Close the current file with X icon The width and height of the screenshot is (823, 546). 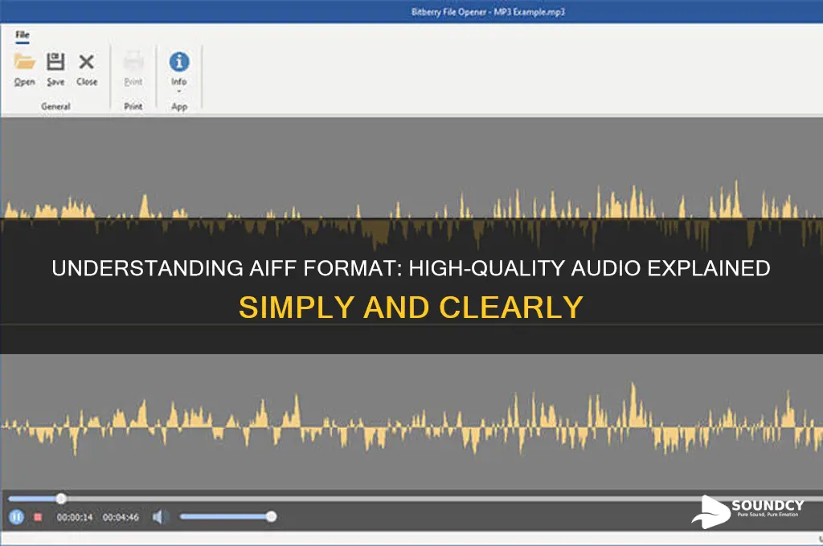click(87, 62)
